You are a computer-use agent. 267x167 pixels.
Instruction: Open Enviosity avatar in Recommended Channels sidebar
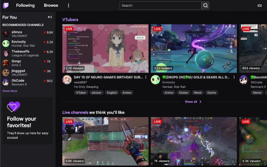click(6, 44)
